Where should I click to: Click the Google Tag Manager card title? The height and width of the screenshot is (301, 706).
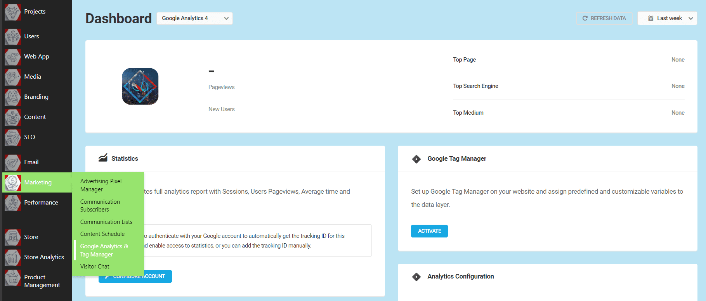(457, 159)
